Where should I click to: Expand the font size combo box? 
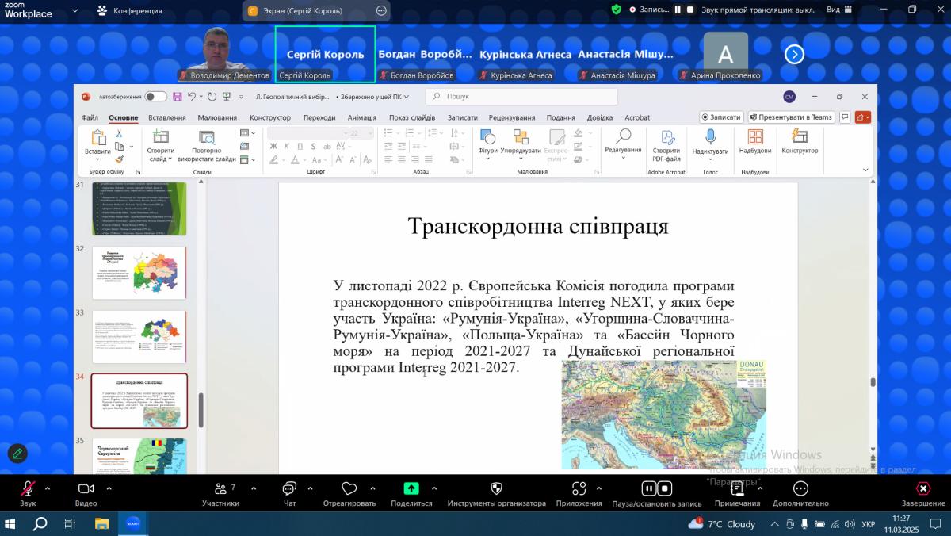click(x=371, y=133)
